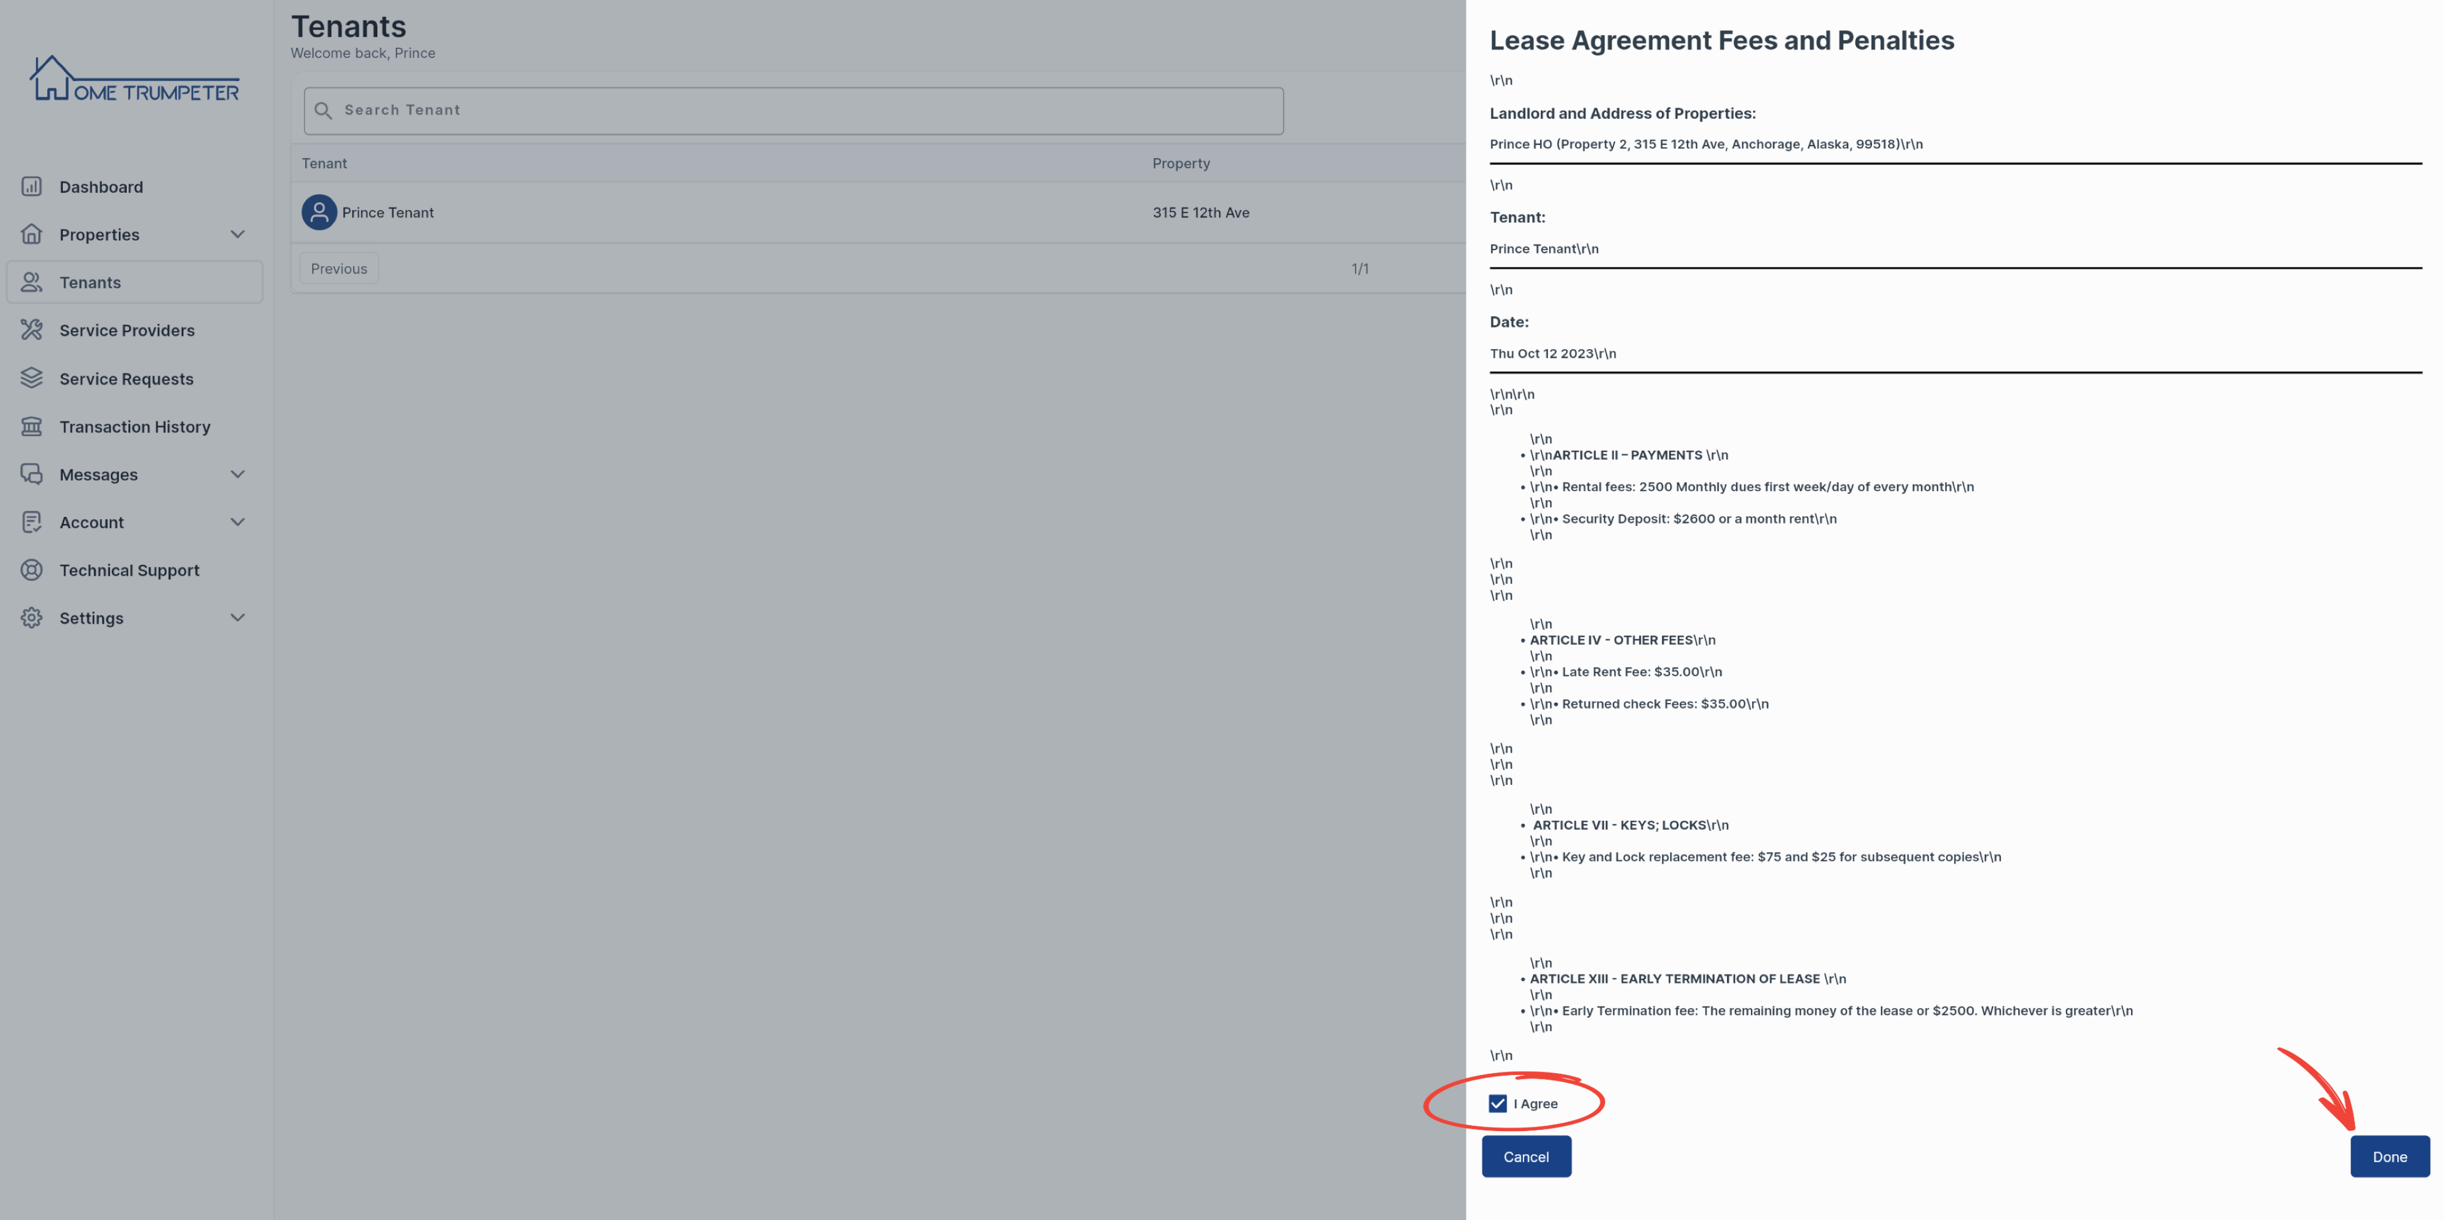Open Properties section in sidebar
2444x1220 pixels.
point(131,235)
